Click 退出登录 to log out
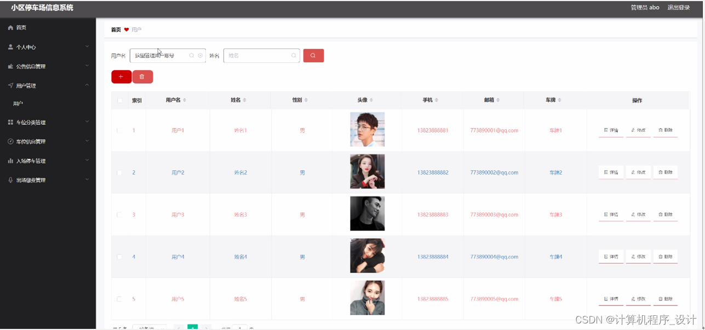Viewport: 705px width, 330px height. pos(678,8)
